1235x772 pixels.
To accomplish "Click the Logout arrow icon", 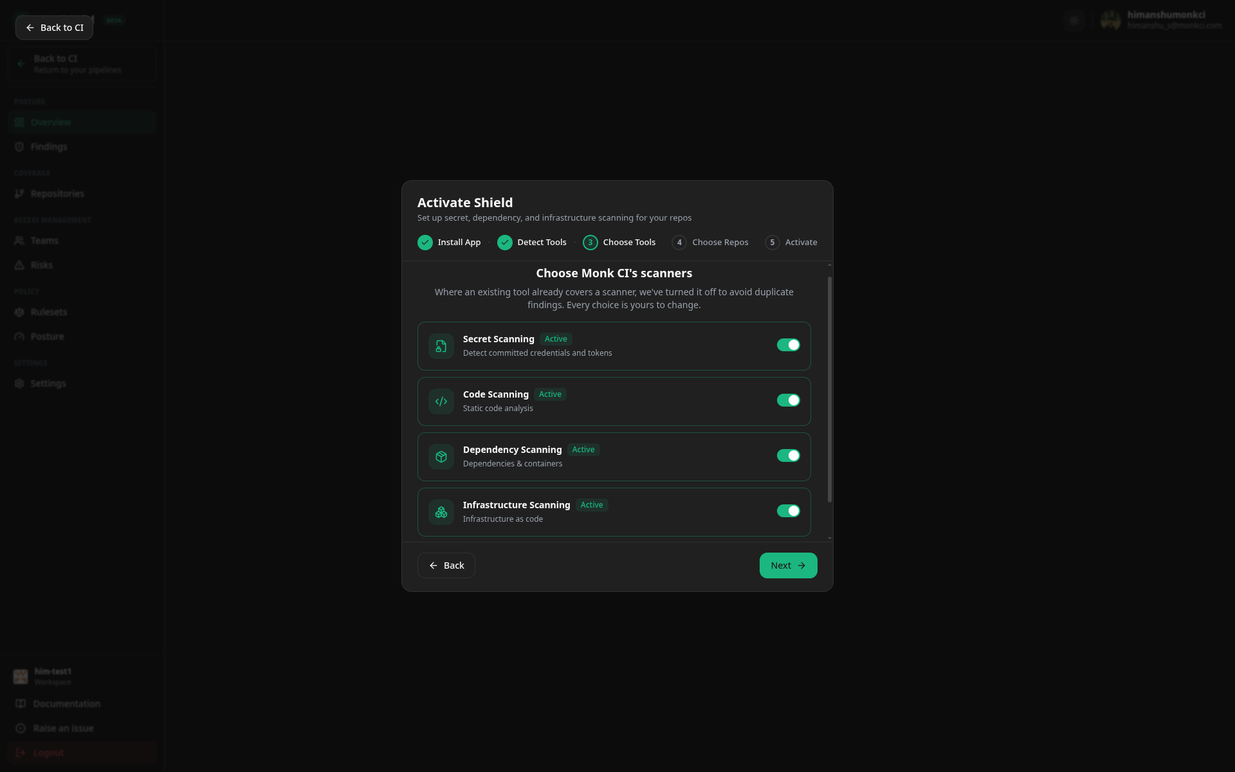I will [x=21, y=753].
